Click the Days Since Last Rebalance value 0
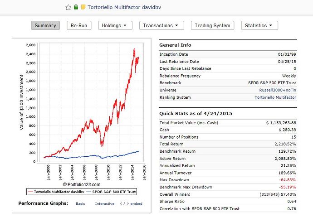 295,68
